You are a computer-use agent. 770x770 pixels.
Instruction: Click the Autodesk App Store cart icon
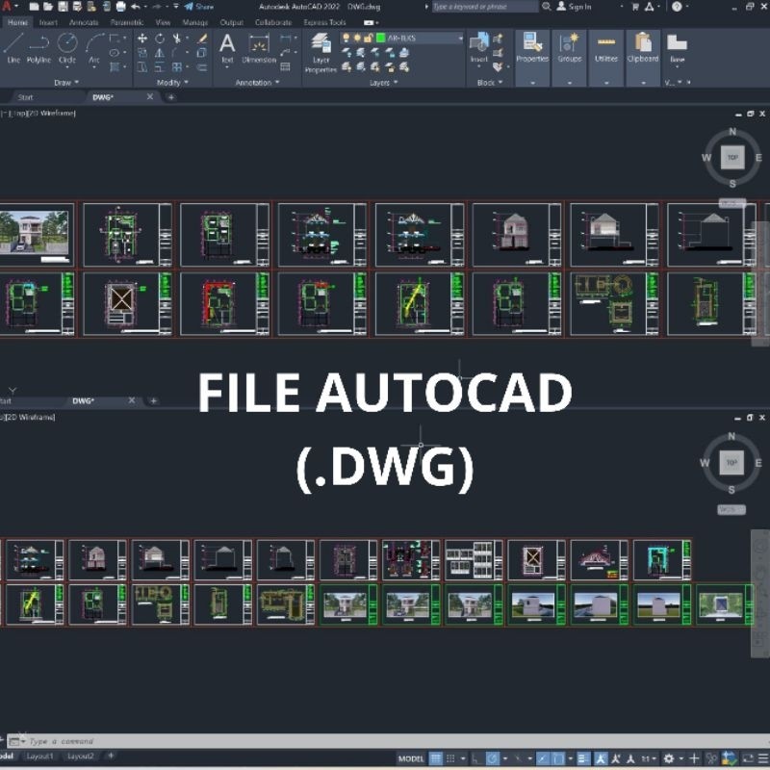tap(635, 7)
